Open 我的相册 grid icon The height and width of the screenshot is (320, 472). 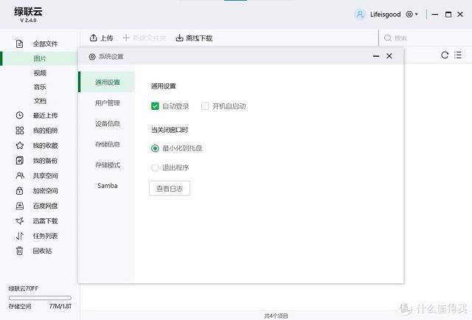(x=20, y=131)
